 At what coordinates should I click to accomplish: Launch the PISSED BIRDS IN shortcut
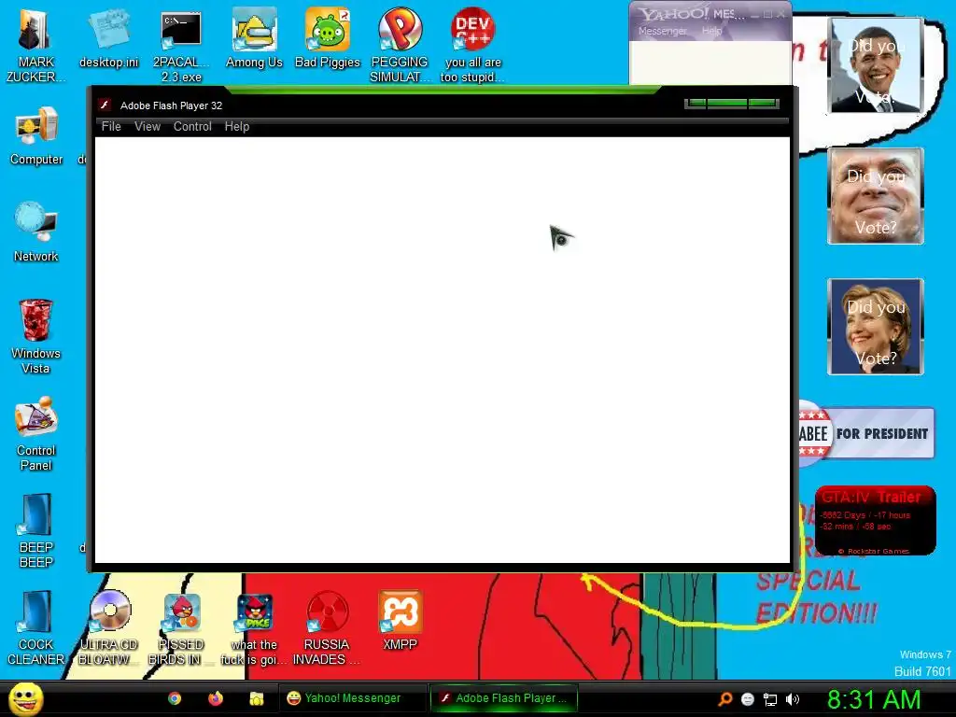pos(181,612)
